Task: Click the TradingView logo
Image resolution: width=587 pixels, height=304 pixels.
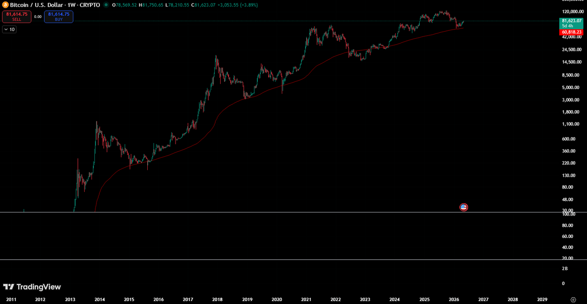Action: pyautogui.click(x=32, y=287)
